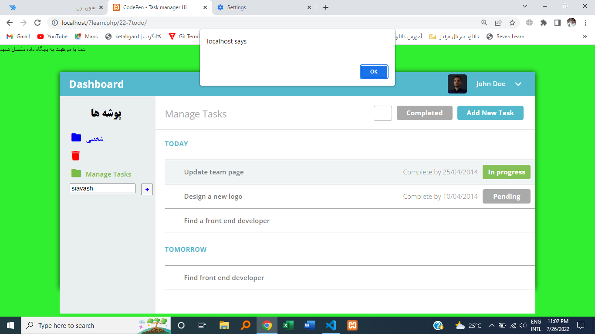Close the Settings browser tab

point(309,7)
